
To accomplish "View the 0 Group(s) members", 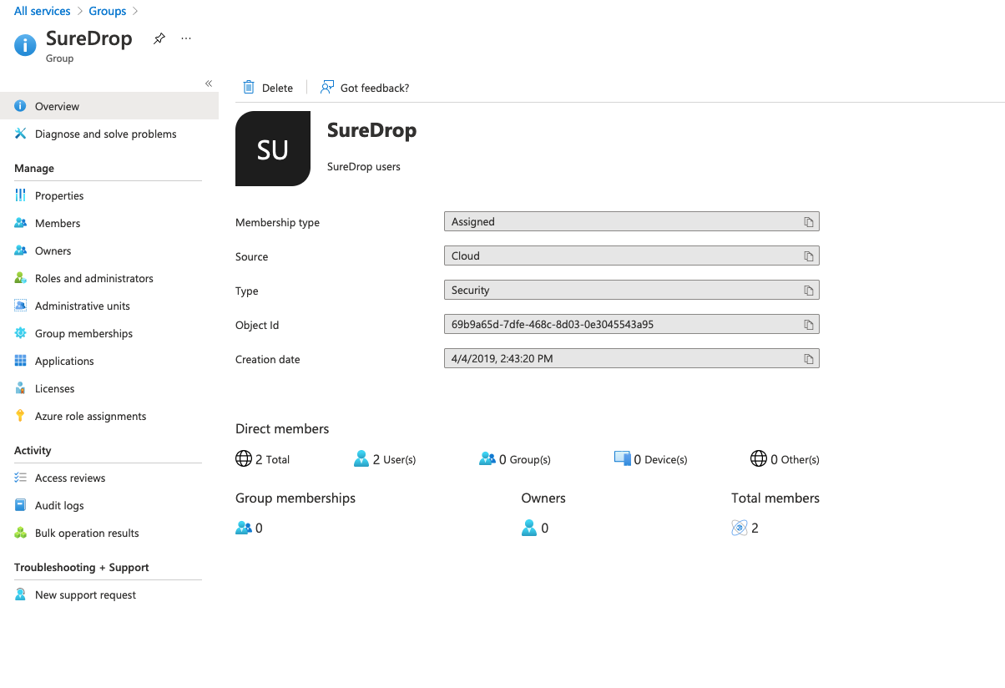I will coord(515,459).
